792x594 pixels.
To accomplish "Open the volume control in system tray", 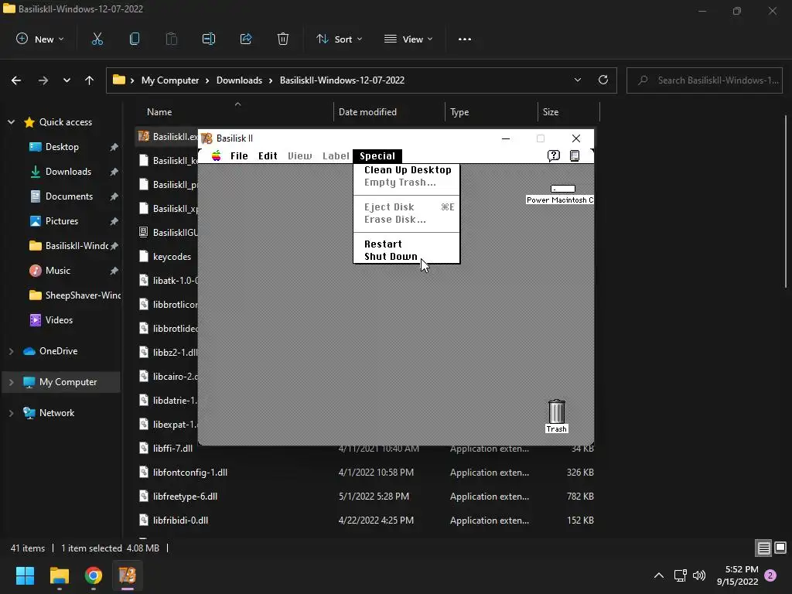I will point(699,575).
